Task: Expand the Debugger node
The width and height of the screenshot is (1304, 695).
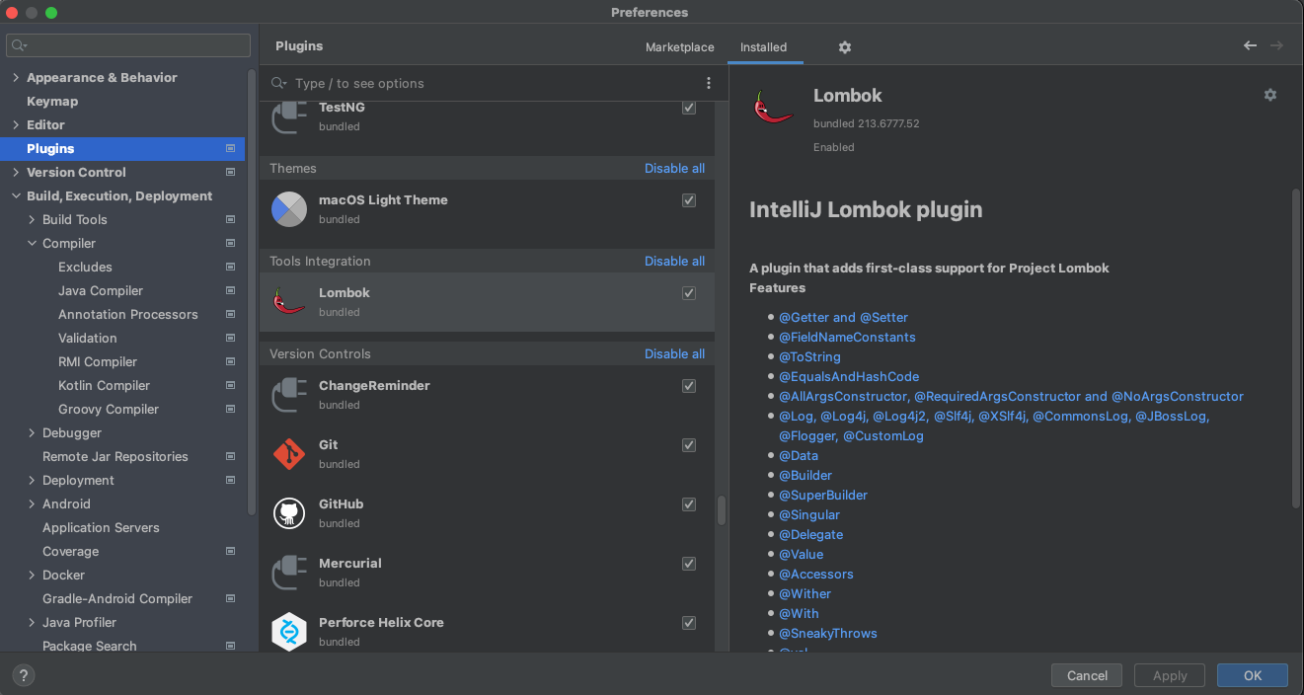Action: (x=32, y=432)
